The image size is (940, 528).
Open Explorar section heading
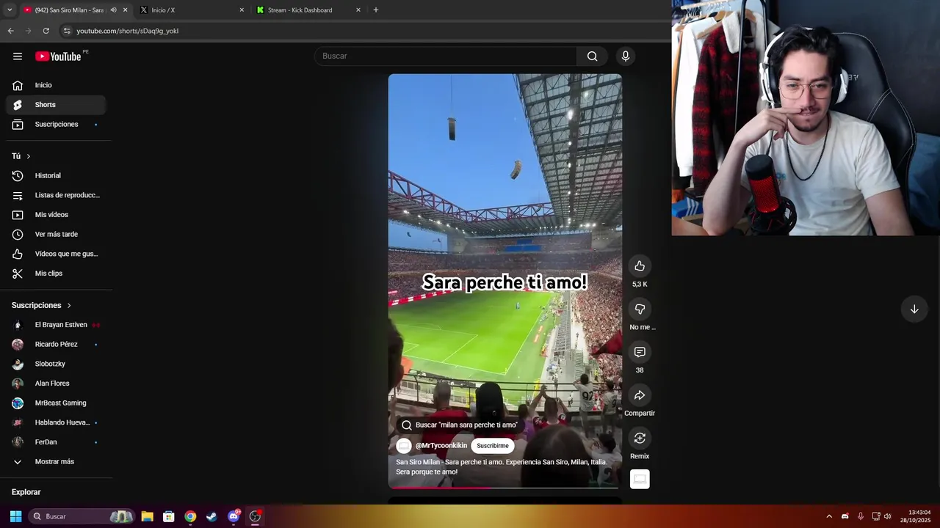pyautogui.click(x=26, y=492)
